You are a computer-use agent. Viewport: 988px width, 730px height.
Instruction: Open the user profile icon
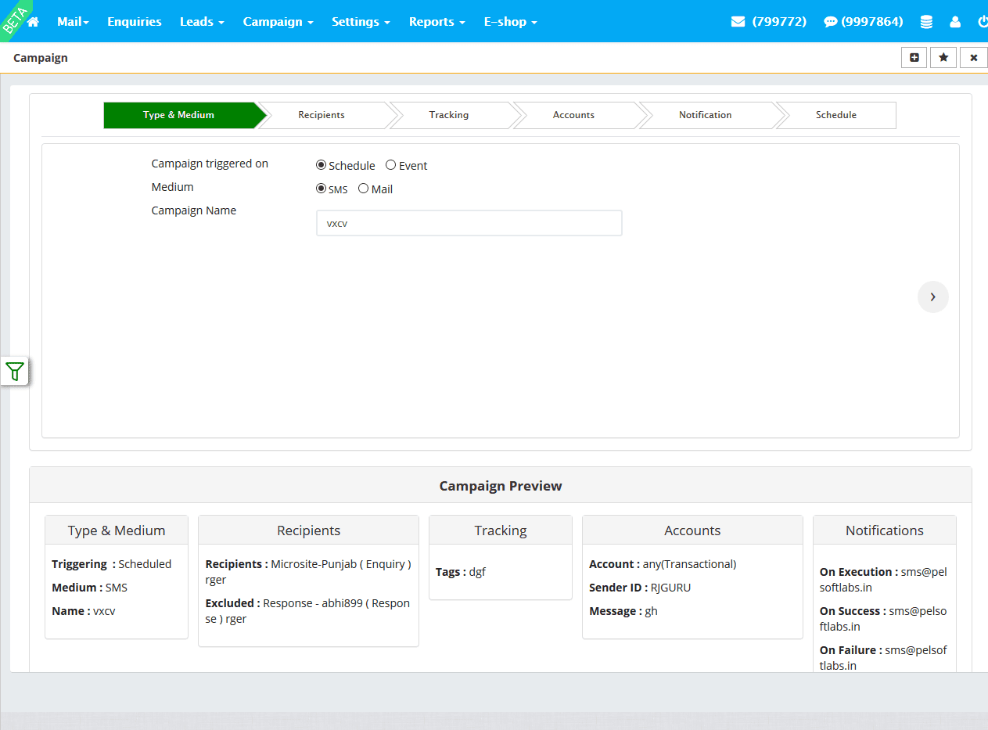tap(955, 22)
